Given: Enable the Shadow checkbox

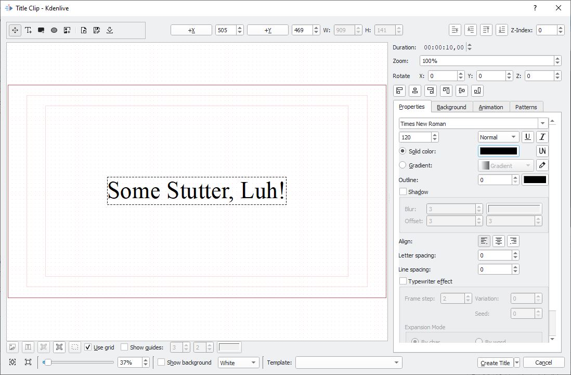Looking at the screenshot, I should pos(403,192).
